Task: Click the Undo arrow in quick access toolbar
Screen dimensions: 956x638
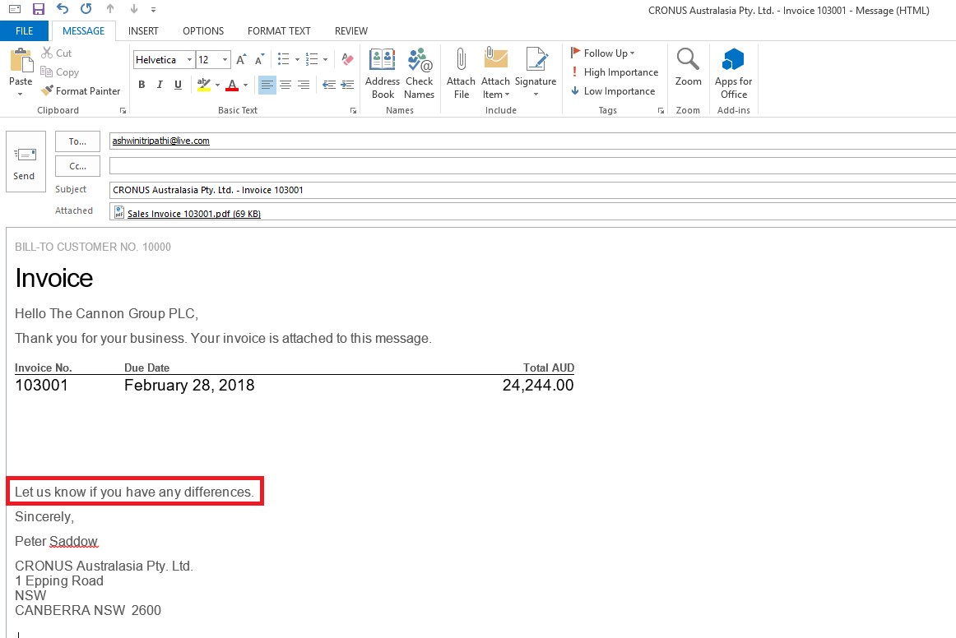Action: click(63, 9)
